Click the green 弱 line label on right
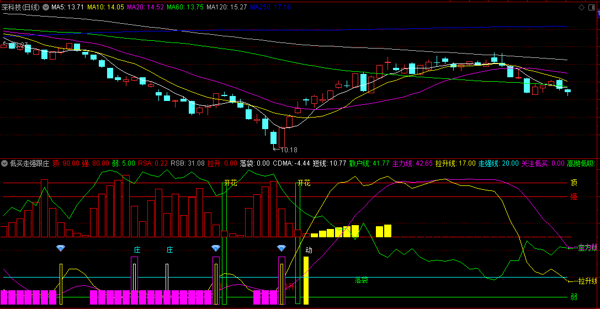The image size is (600, 309). (x=574, y=297)
